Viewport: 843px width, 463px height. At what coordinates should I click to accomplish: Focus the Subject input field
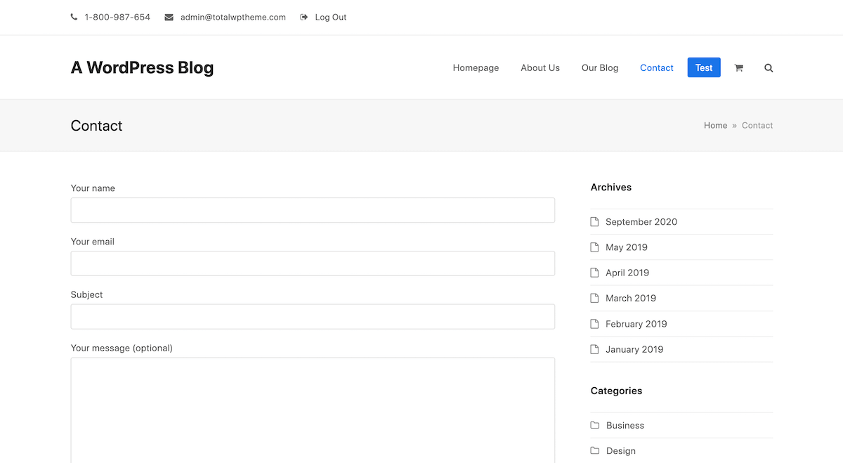[x=313, y=317]
